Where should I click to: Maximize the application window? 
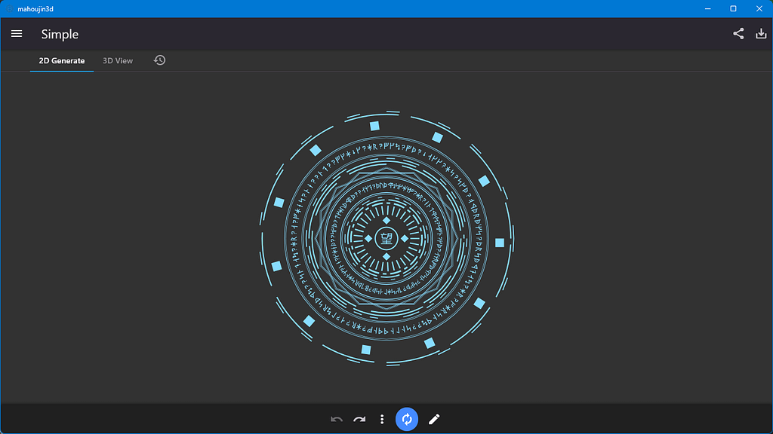click(733, 8)
